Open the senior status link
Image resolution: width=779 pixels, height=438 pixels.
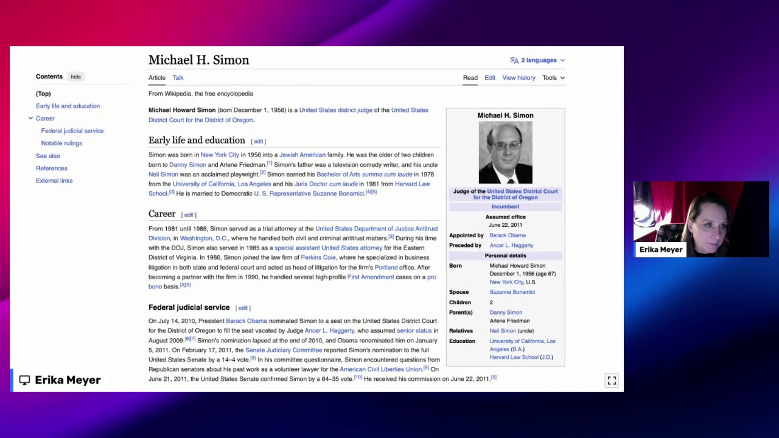tap(414, 331)
